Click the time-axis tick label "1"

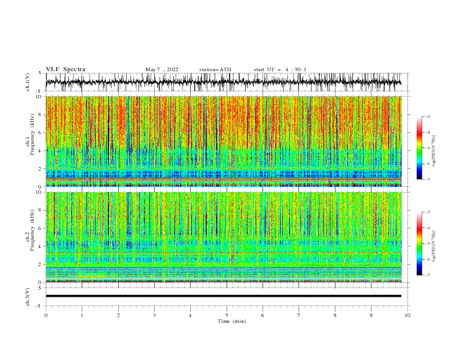pyautogui.click(x=82, y=315)
